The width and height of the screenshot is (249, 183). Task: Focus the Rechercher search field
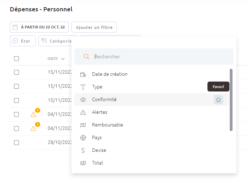[154, 57]
